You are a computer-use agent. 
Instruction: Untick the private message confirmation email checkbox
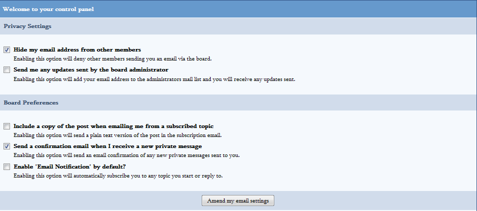[7, 146]
